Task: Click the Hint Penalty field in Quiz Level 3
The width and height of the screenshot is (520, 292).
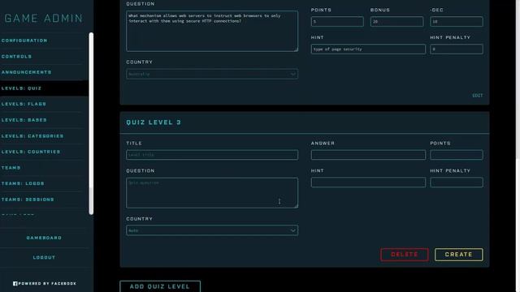Action: coord(457,182)
